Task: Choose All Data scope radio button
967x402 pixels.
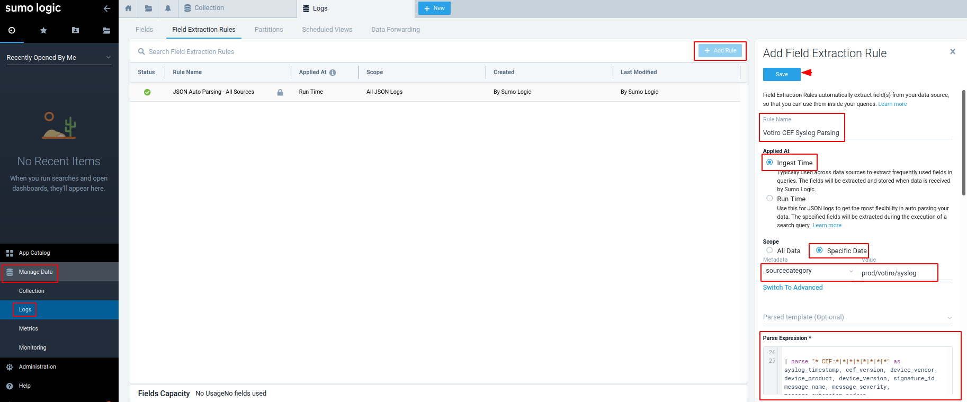Action: [769, 251]
